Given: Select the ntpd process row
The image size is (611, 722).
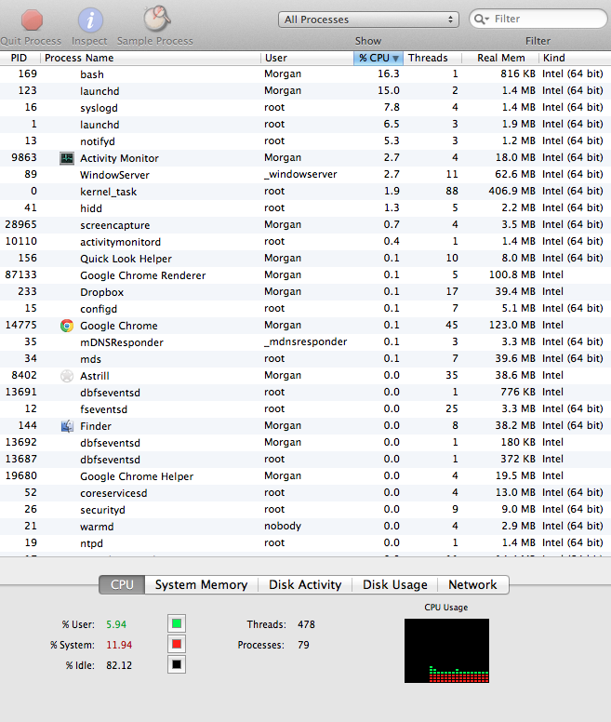Looking at the screenshot, I should point(305,543).
